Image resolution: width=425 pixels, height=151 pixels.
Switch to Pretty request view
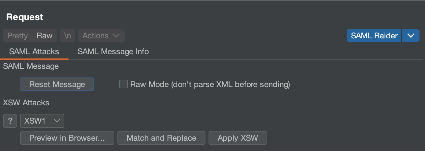(17, 36)
